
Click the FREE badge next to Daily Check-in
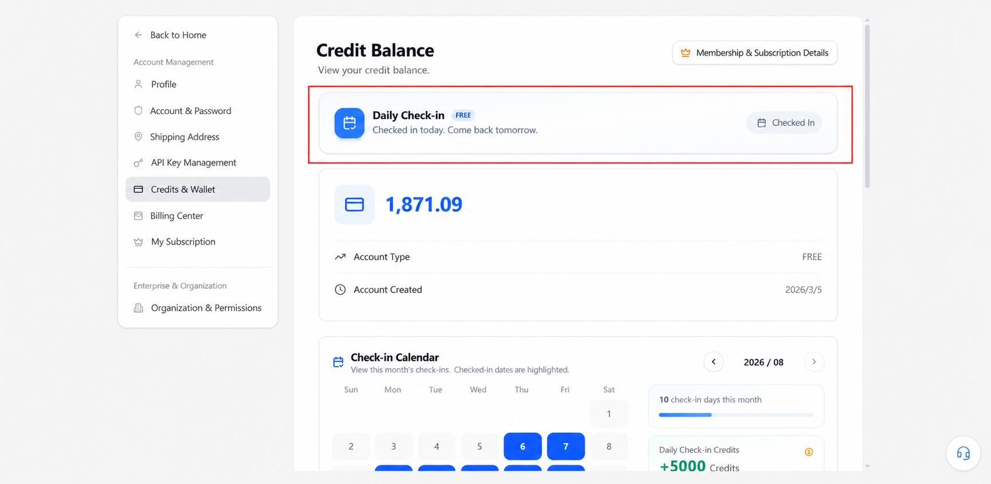pos(463,115)
